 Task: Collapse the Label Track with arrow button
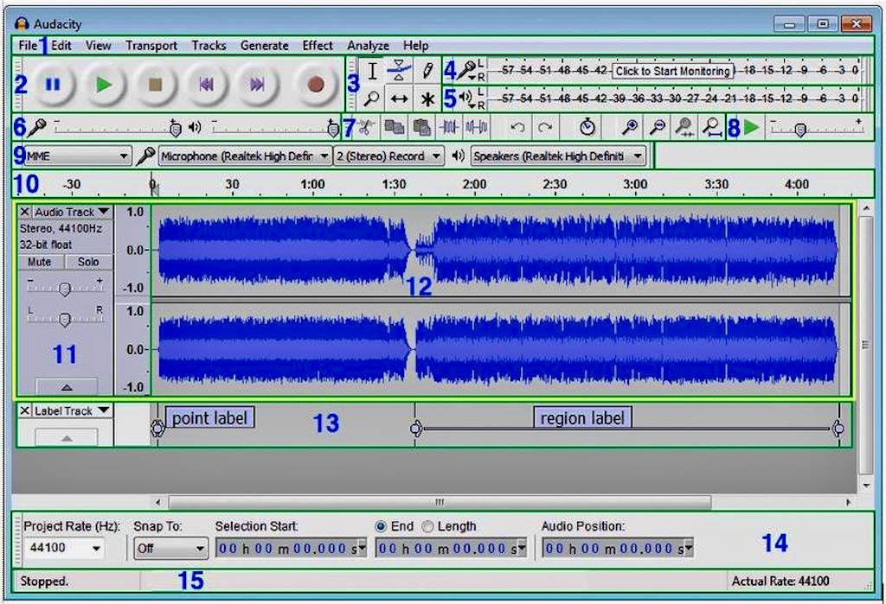(x=67, y=438)
